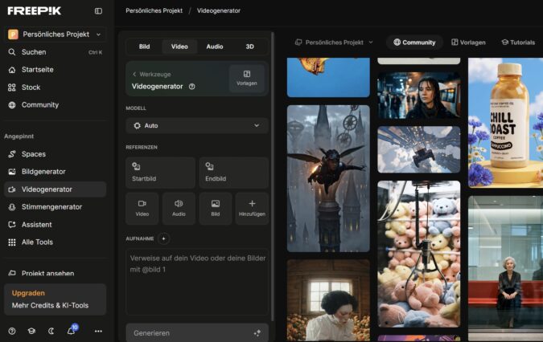Toggle dark mode with moon icon
This screenshot has width=543, height=342.
tap(51, 331)
